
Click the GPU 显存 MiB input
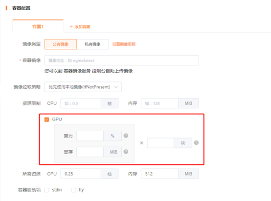pyautogui.click(x=90, y=152)
